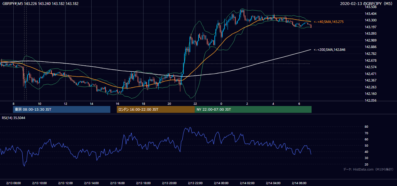397x186 pixels.
Task: Click RSI scale level 50
Action: pyautogui.click(x=366, y=146)
